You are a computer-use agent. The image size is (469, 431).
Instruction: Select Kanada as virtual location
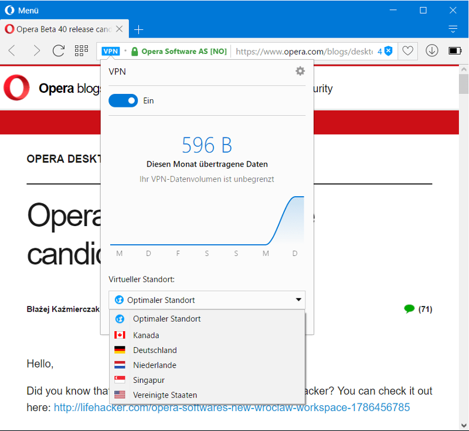point(207,335)
